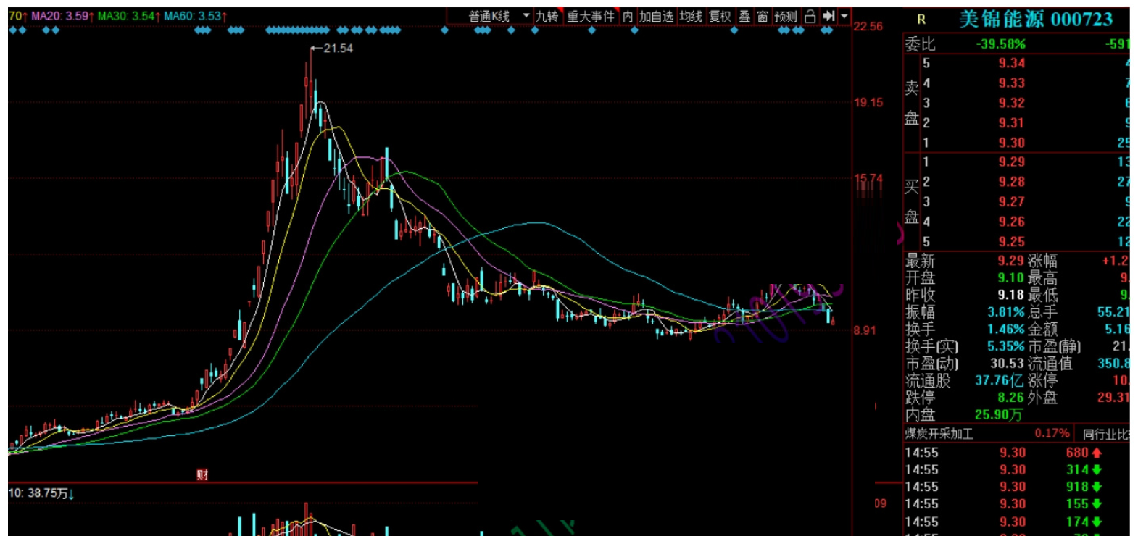This screenshot has width=1138, height=536.
Task: Click the red up-arrow on 680 trade
Action: tap(1097, 453)
